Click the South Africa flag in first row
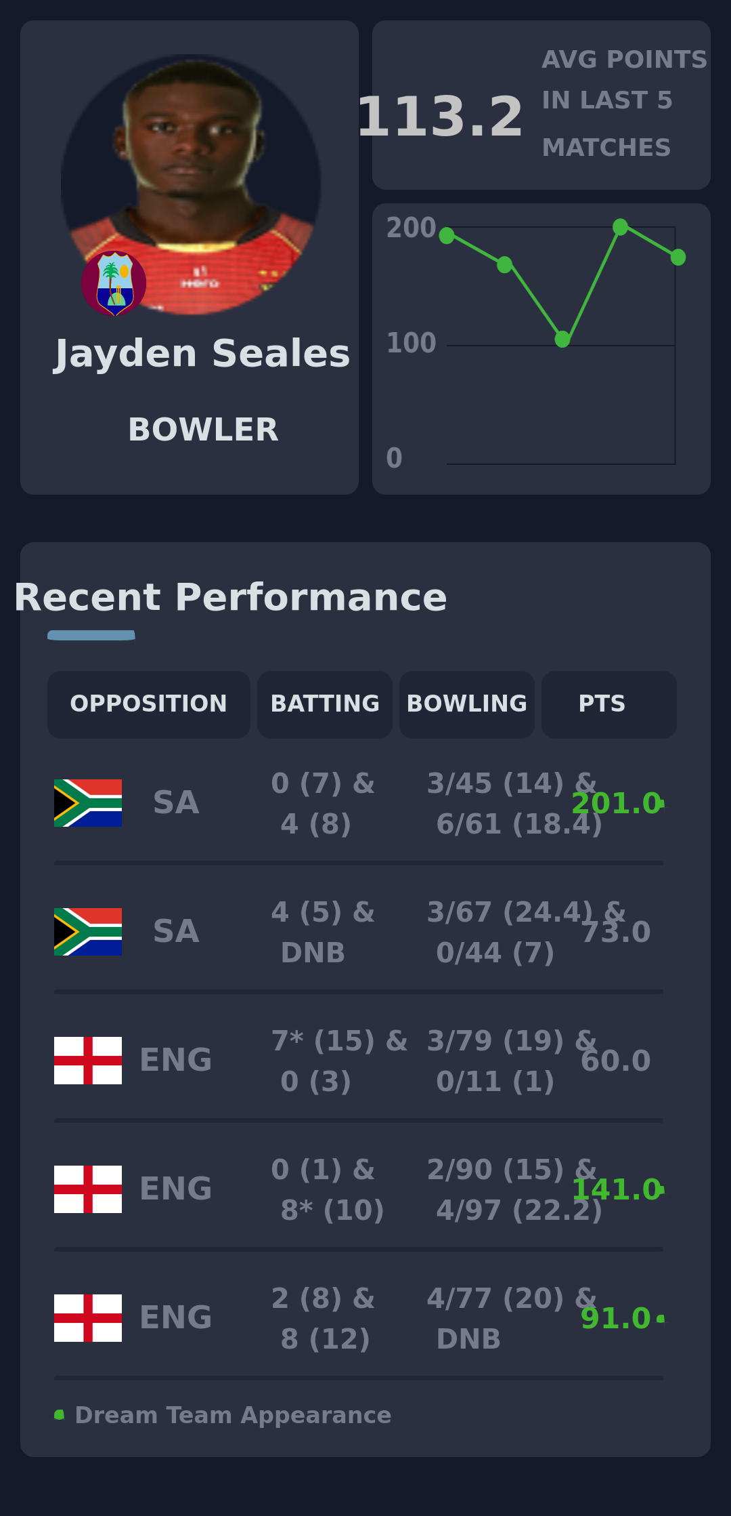 click(88, 803)
